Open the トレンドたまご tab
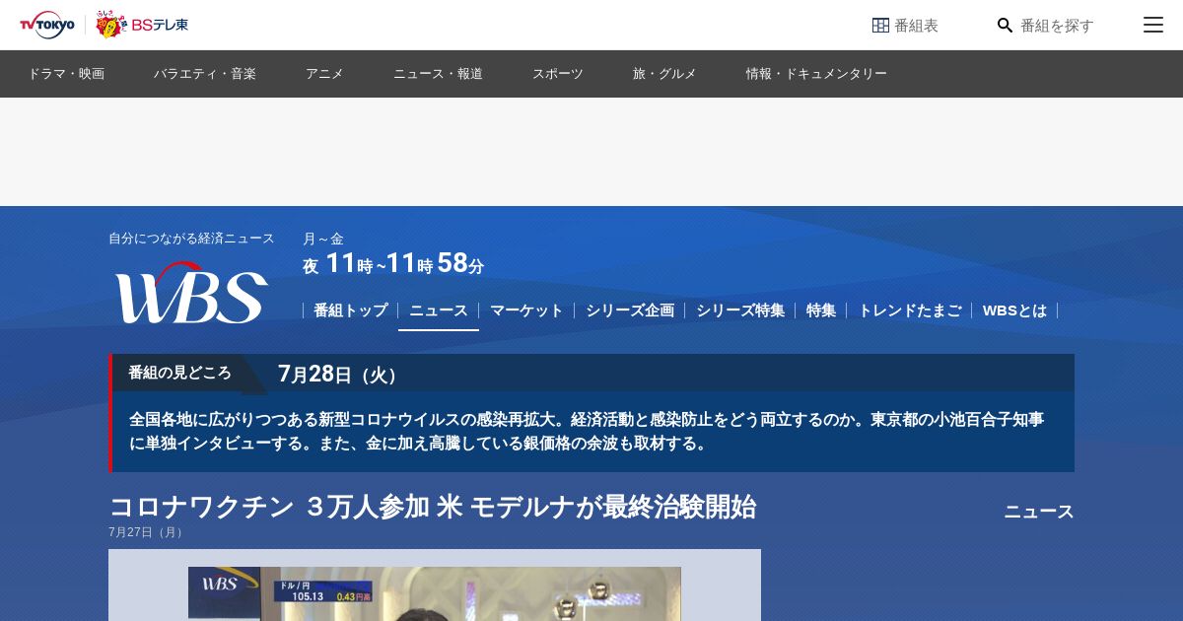Image resolution: width=1183 pixels, height=621 pixels. pyautogui.click(x=909, y=310)
